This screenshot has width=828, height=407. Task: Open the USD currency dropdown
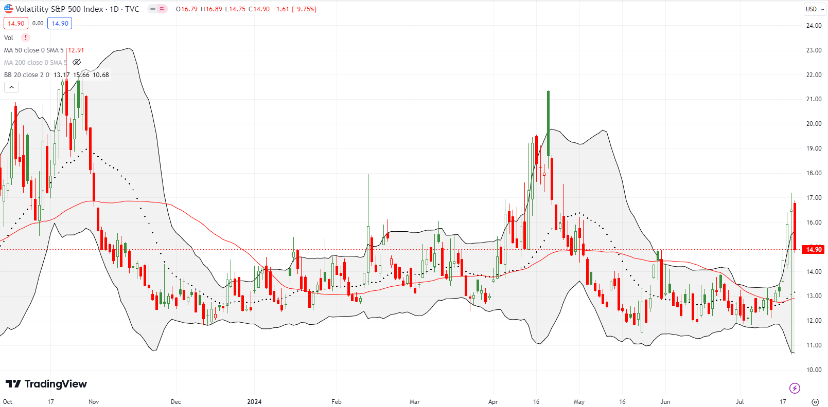pyautogui.click(x=815, y=9)
